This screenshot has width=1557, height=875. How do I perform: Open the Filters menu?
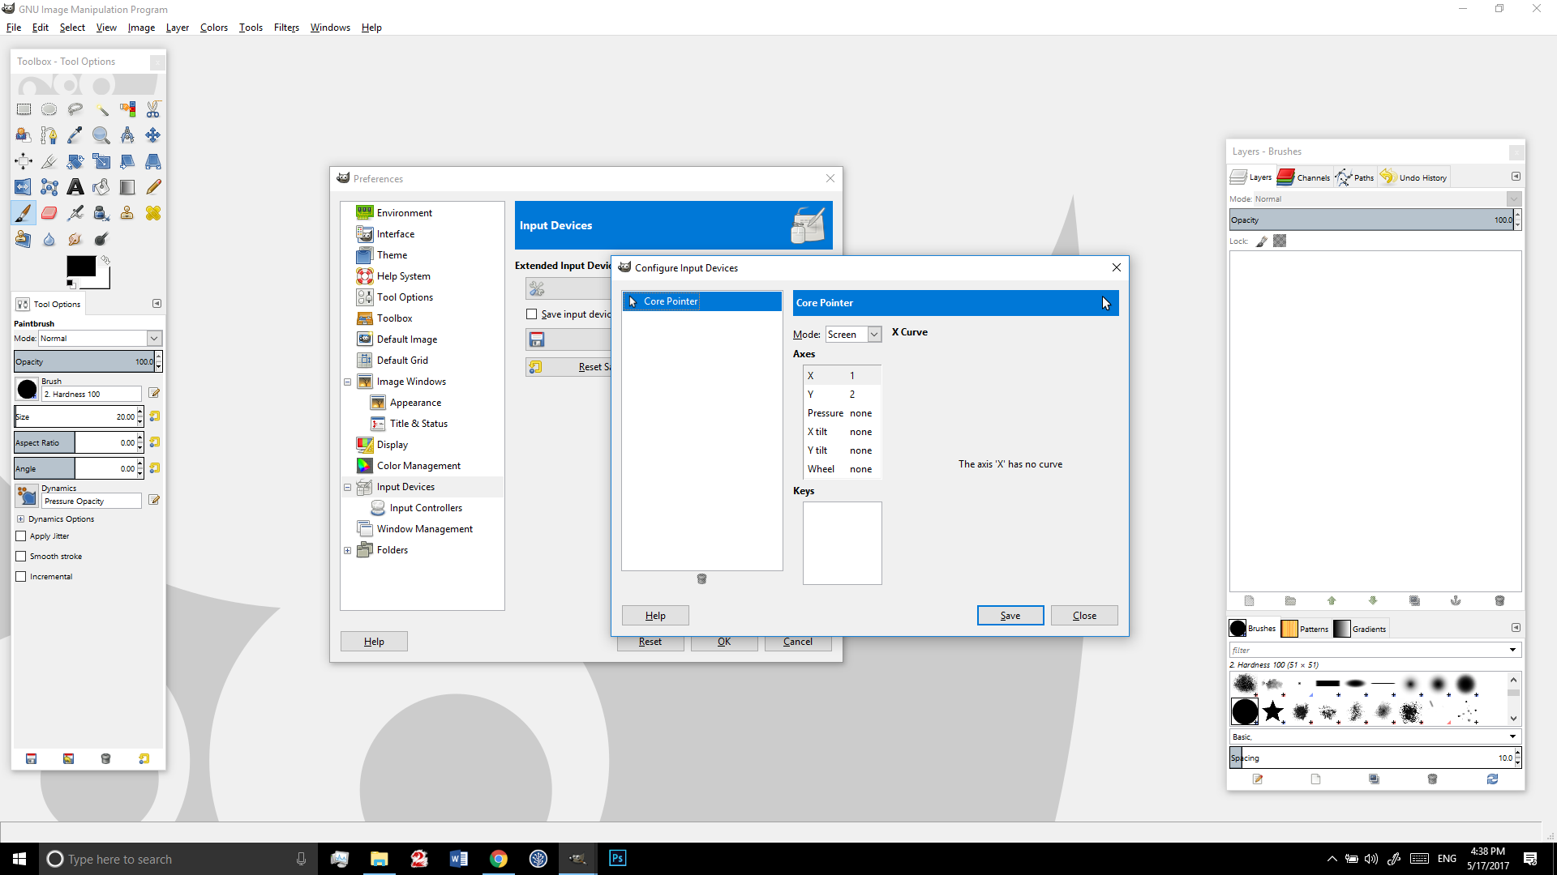286,28
